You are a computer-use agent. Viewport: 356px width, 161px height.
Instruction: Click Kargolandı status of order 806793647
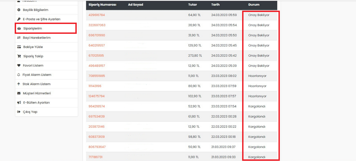(257, 147)
